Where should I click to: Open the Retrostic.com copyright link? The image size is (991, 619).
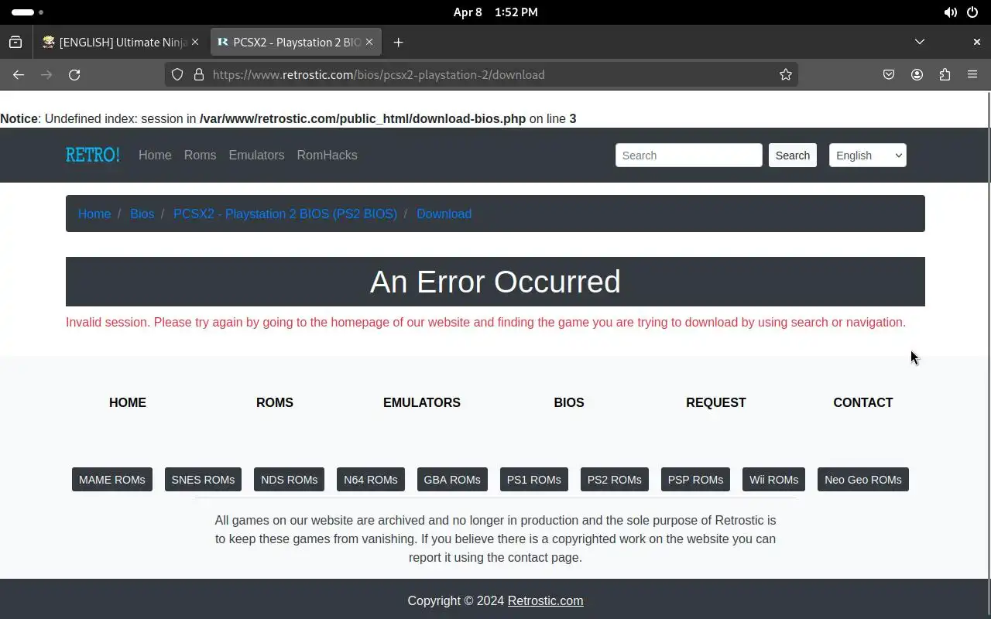coord(546,600)
